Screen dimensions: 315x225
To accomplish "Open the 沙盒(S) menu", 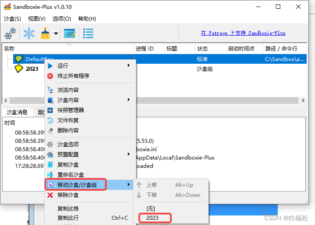I will pyautogui.click(x=12, y=19).
